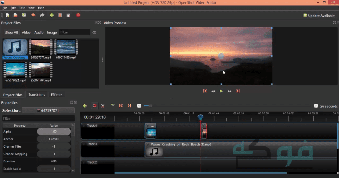Toggle the razor scissors tool
The height and width of the screenshot is (178, 339).
[x=103, y=106]
